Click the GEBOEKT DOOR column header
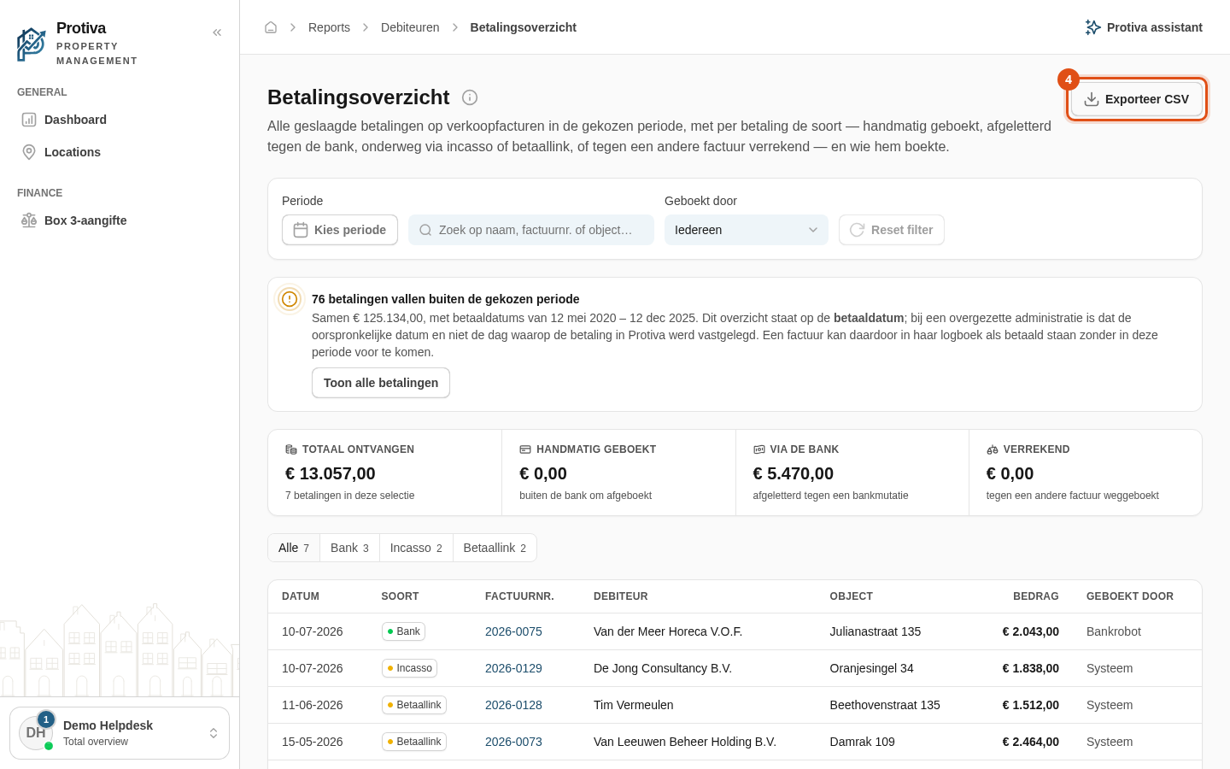Viewport: 1230px width, 769px height. coord(1130,596)
